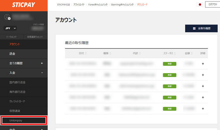
Task: Sort table by ステータス column
Action: [x=169, y=53]
